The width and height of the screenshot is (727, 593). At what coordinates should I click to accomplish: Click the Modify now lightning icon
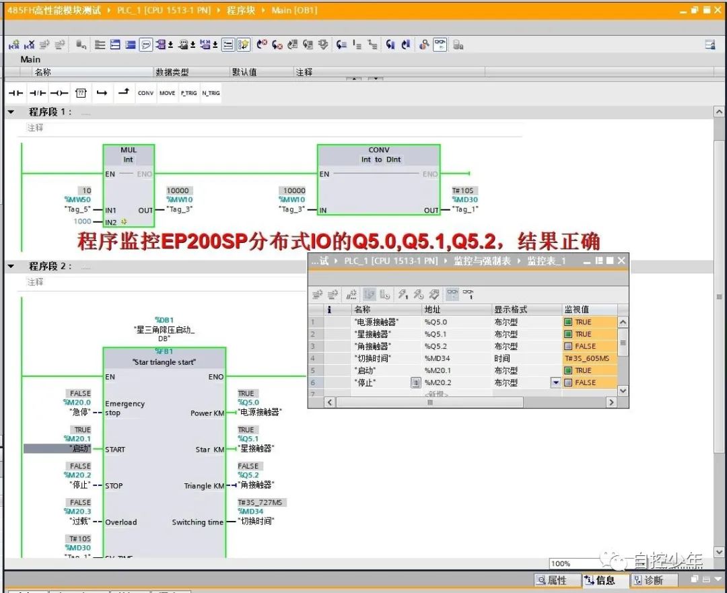point(405,294)
